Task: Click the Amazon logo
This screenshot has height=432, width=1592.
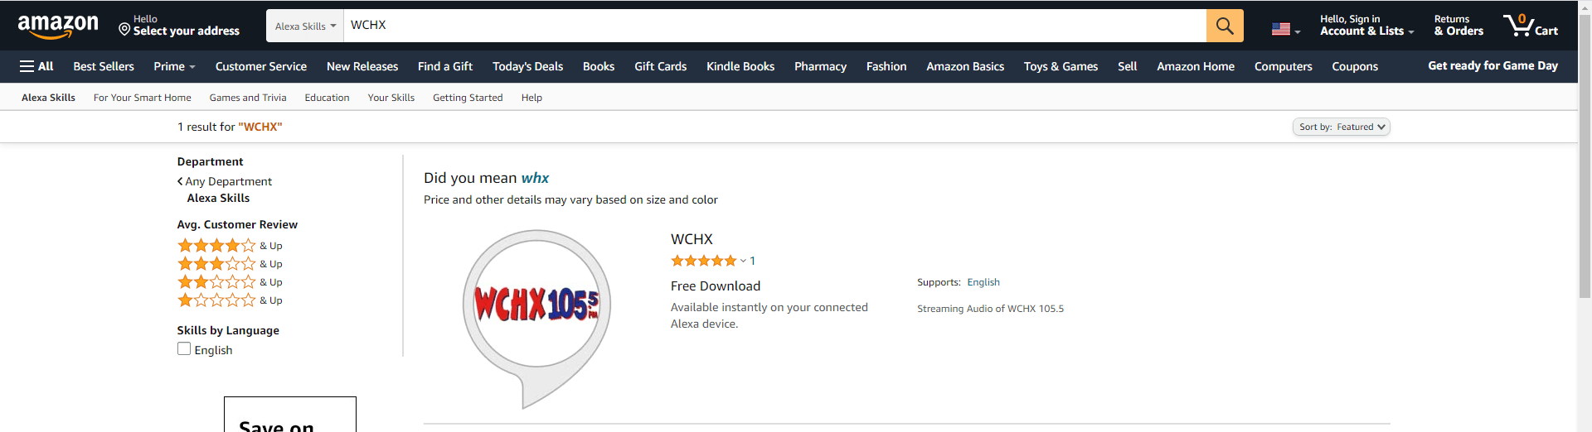Action: click(x=58, y=26)
